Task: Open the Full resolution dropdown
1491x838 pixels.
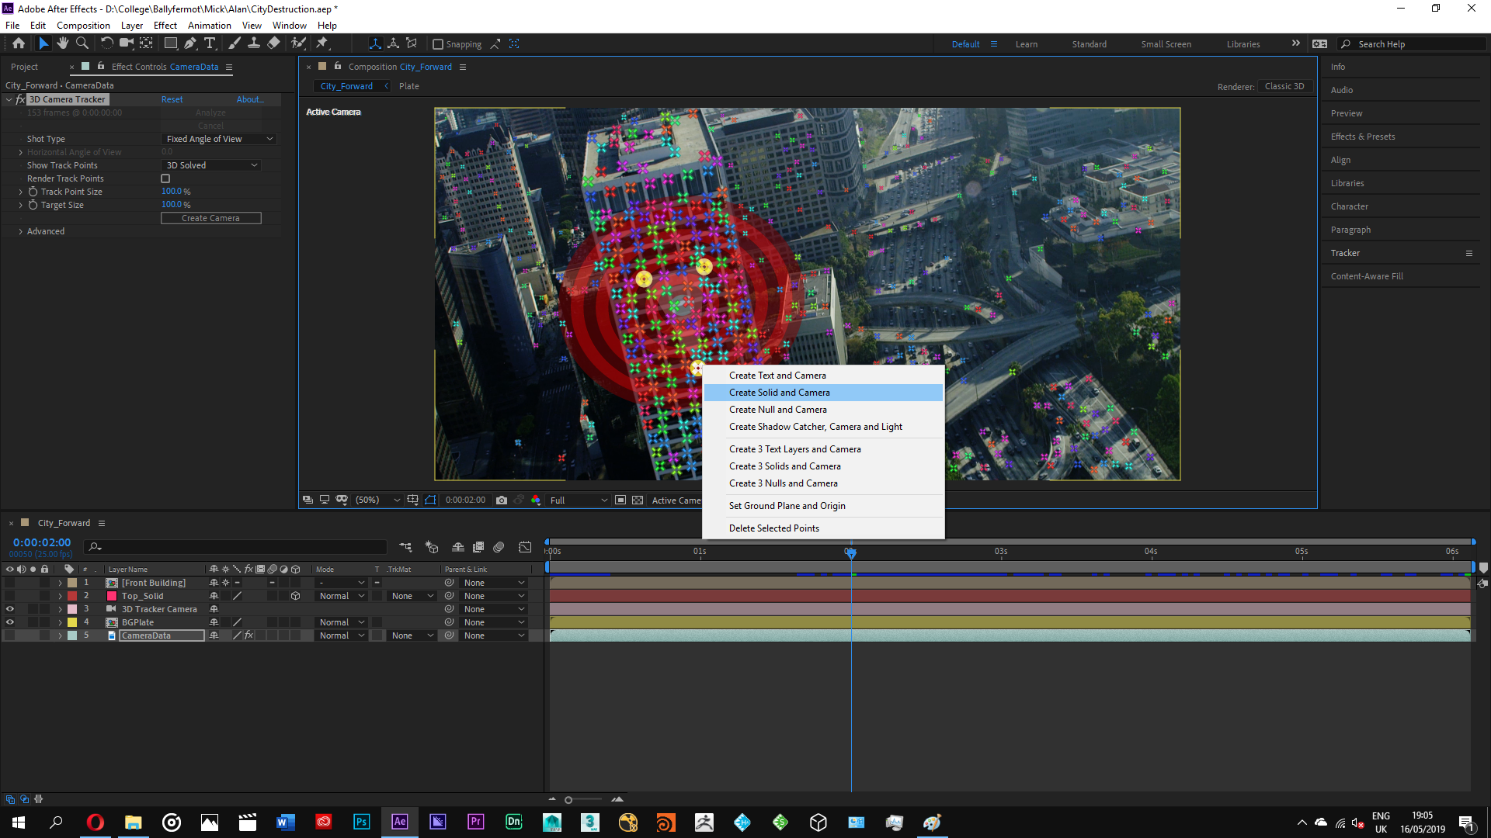Action: click(x=579, y=500)
